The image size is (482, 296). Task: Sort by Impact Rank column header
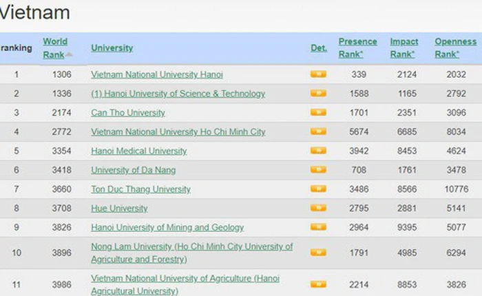404,48
